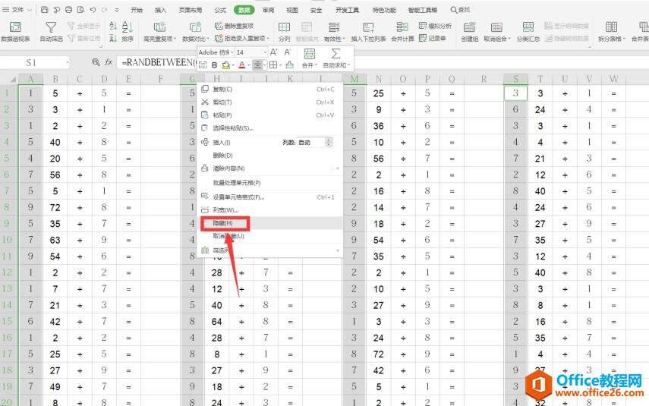The image size is (649, 406).
Task: Switch to the 智能工具箱 ribbon tab
Action: click(423, 10)
